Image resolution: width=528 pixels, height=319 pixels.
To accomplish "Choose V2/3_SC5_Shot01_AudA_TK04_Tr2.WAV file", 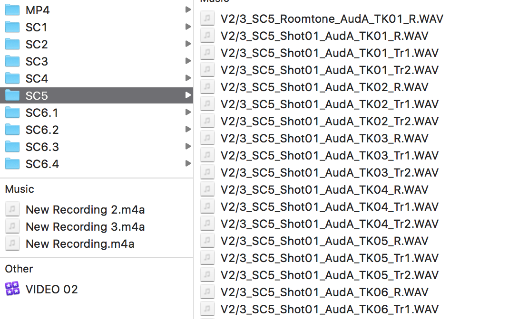I will 329,224.
